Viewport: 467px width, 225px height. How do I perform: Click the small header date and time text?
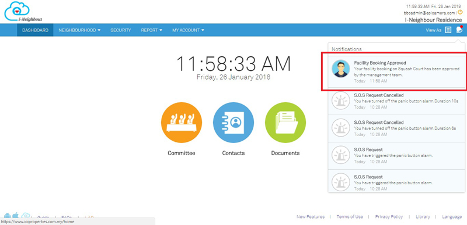pos(433,6)
